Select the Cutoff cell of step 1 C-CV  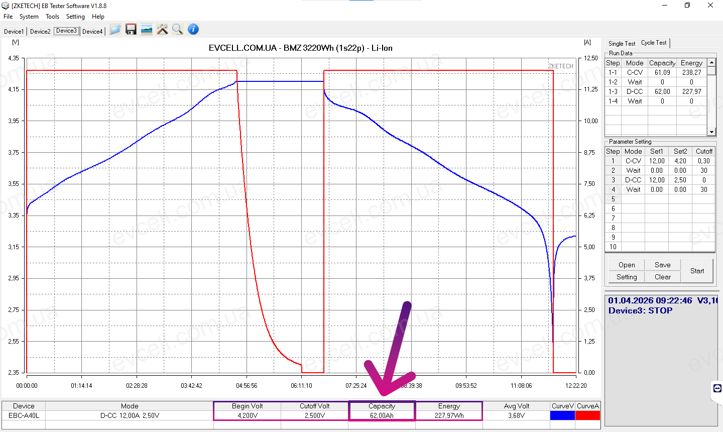click(x=703, y=161)
